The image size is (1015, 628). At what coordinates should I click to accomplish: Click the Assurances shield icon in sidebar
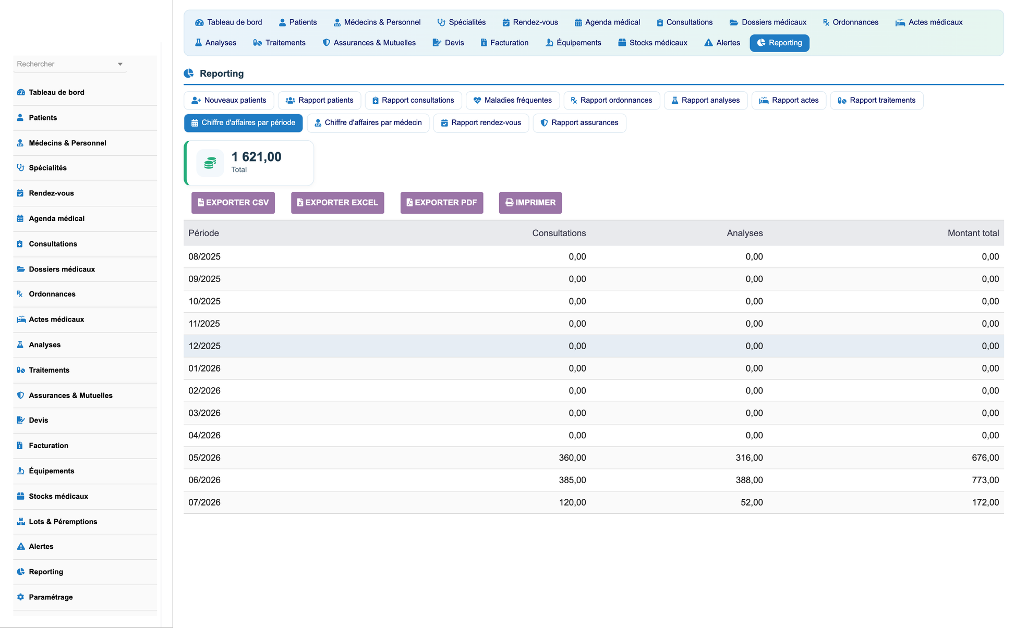pyautogui.click(x=20, y=396)
